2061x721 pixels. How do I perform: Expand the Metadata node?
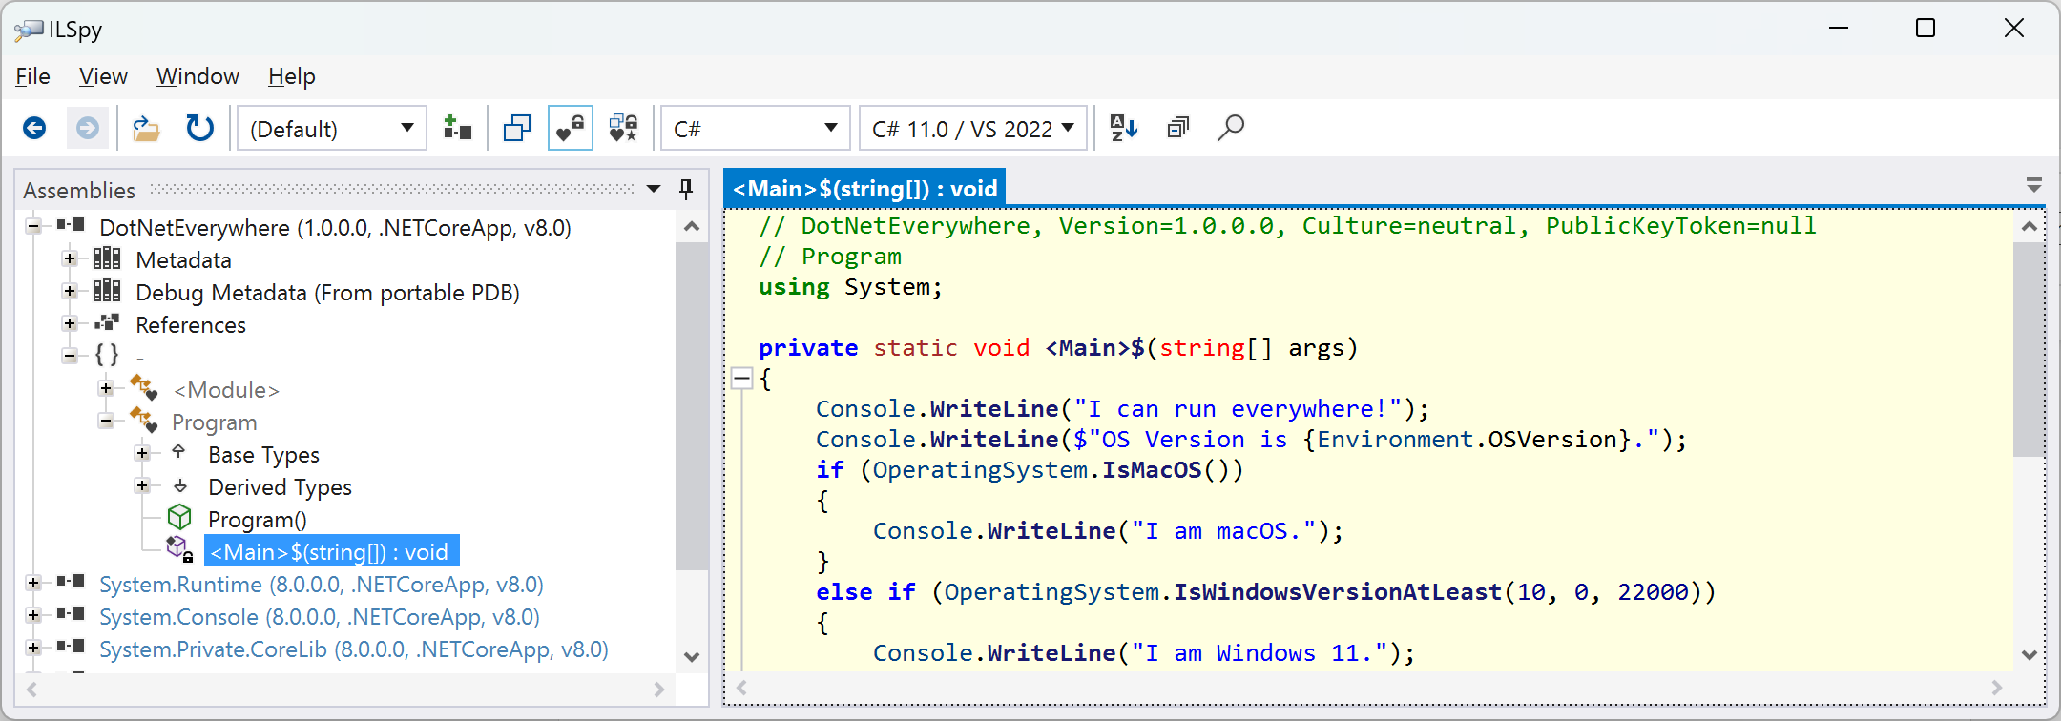[70, 258]
